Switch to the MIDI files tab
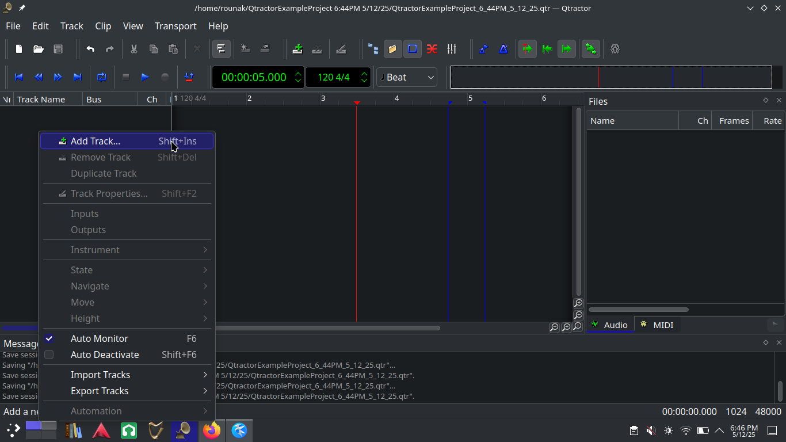Viewport: 786px width, 442px height. click(x=657, y=325)
